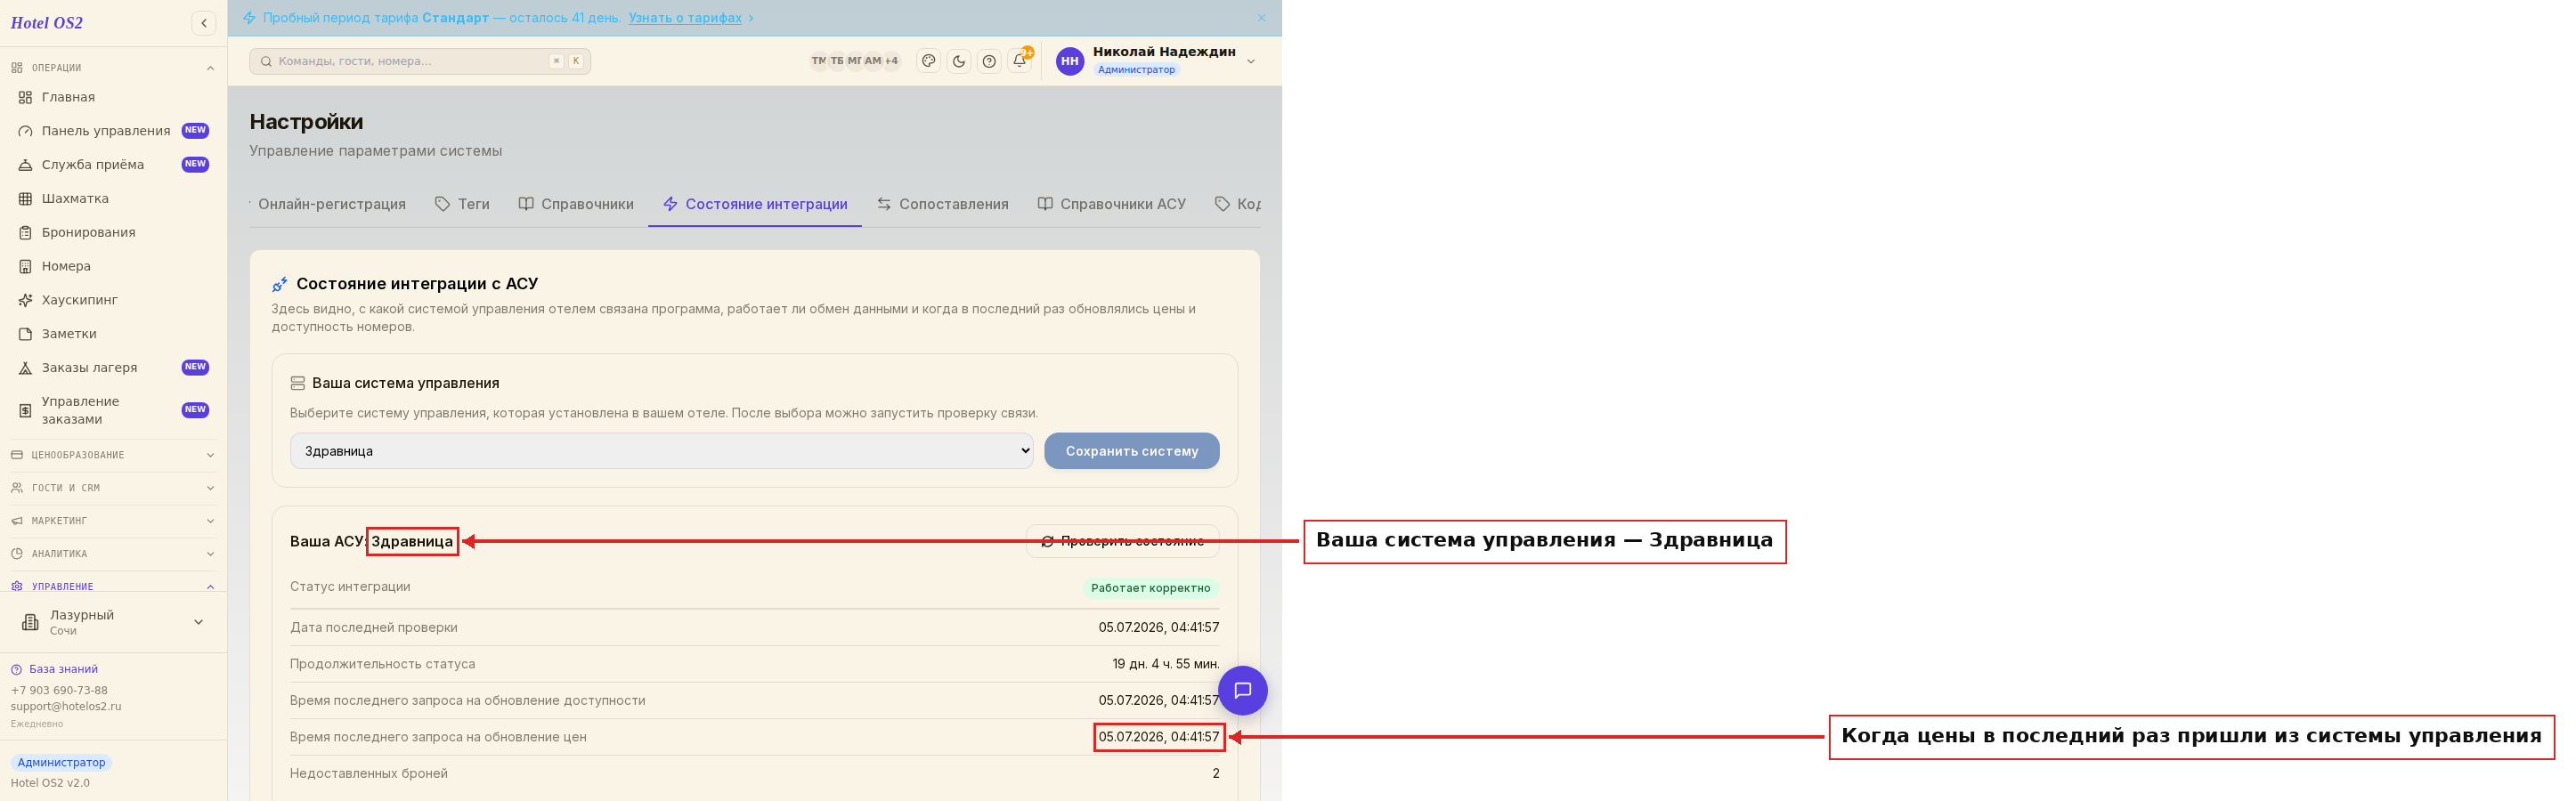Click the Проверить состояние button
Image resolution: width=2576 pixels, height=801 pixels.
(x=1123, y=541)
